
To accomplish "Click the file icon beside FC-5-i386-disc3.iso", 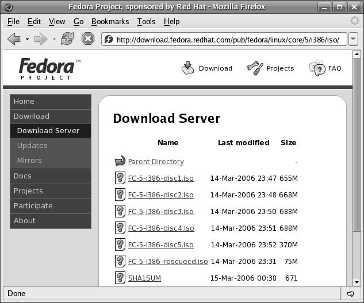I will (x=120, y=211).
